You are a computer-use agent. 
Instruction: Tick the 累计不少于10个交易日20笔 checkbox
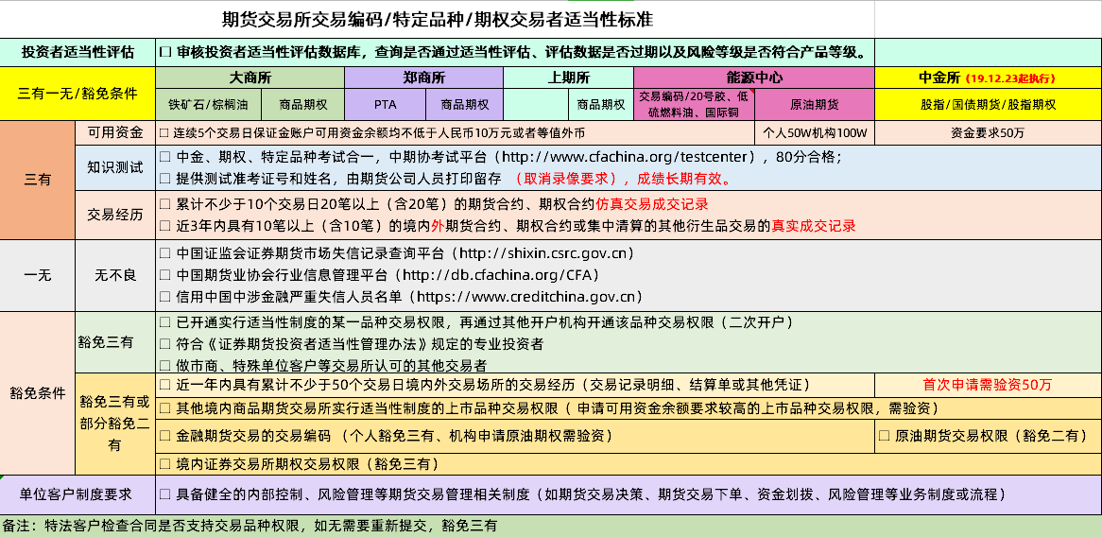point(166,203)
